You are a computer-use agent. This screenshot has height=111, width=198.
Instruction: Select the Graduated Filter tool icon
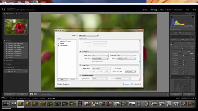[183, 33]
